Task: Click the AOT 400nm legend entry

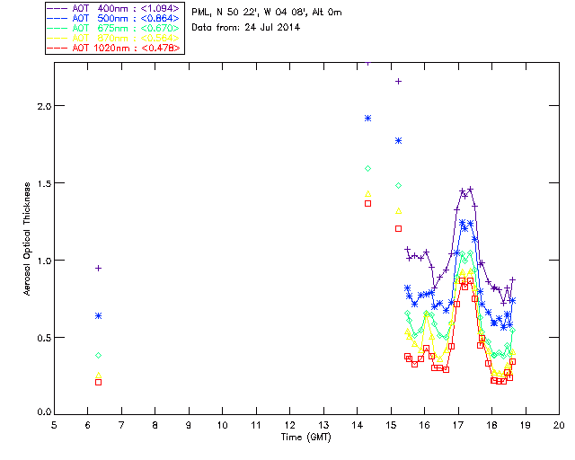Action: coord(113,8)
